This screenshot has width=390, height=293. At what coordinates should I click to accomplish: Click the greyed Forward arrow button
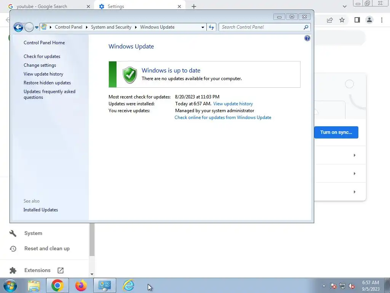(29, 27)
